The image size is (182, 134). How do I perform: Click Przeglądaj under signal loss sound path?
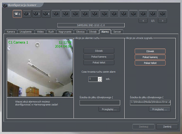tap(160, 109)
